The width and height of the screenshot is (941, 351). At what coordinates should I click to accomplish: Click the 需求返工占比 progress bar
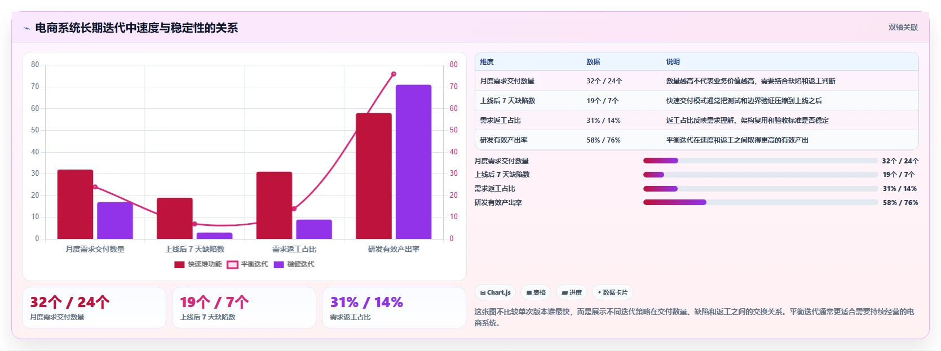[x=761, y=189]
